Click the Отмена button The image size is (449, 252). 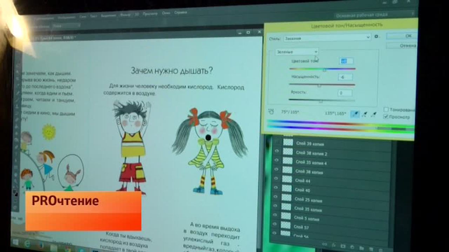point(402,45)
